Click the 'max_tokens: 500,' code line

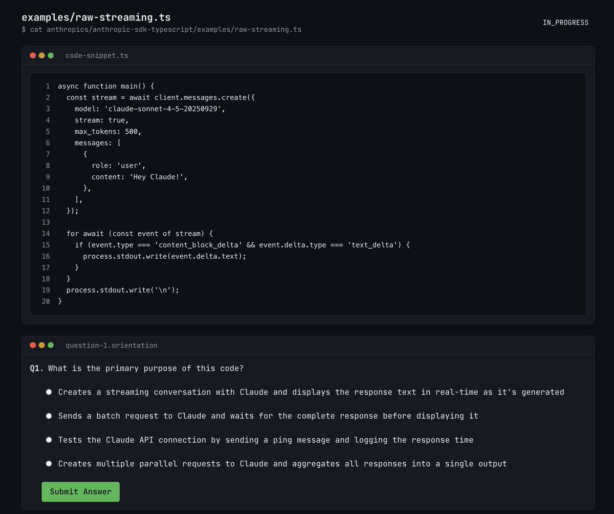[107, 131]
